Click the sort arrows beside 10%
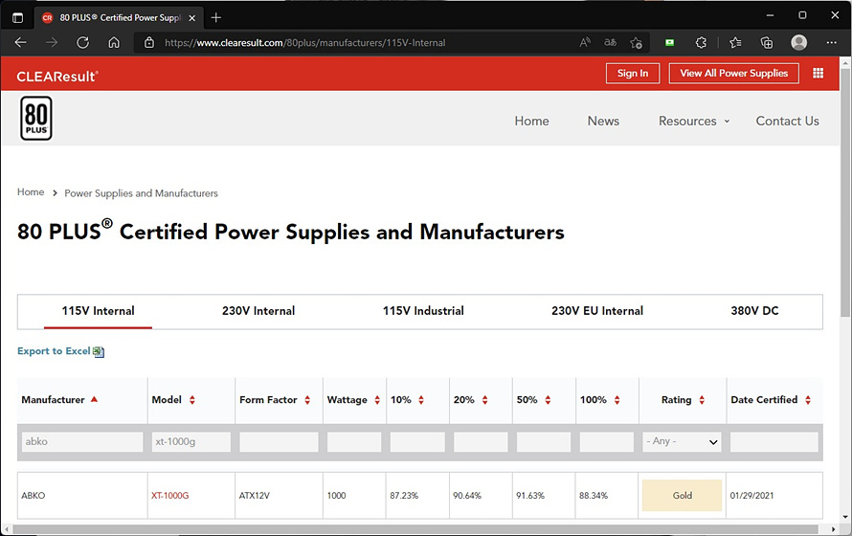The width and height of the screenshot is (852, 536). [x=421, y=400]
